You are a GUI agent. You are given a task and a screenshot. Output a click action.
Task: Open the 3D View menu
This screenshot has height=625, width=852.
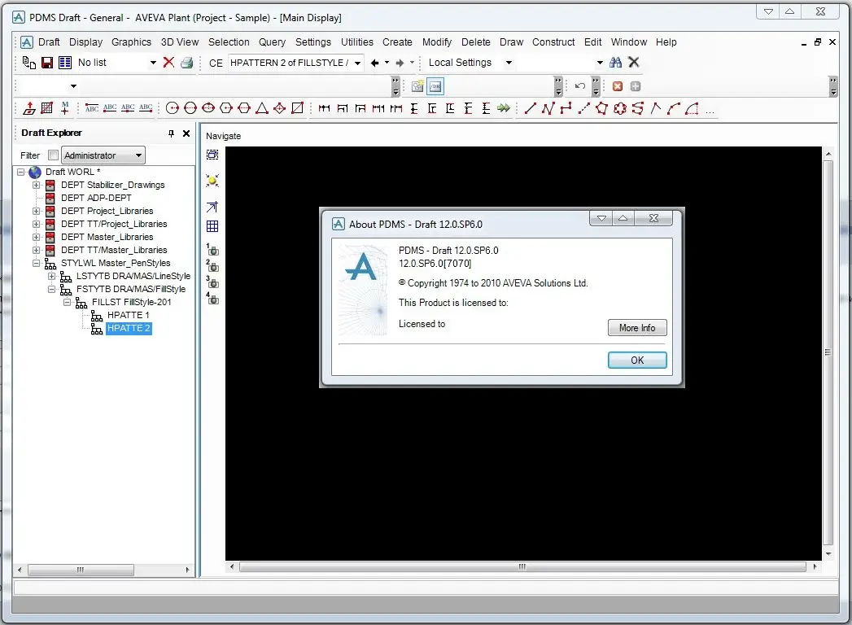click(x=180, y=42)
